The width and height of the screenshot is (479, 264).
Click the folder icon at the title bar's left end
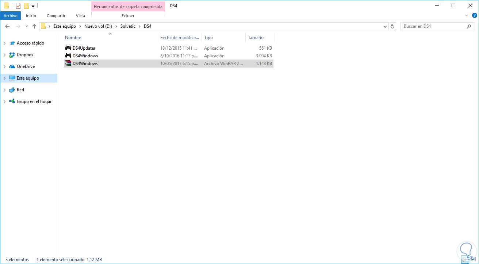6,5
